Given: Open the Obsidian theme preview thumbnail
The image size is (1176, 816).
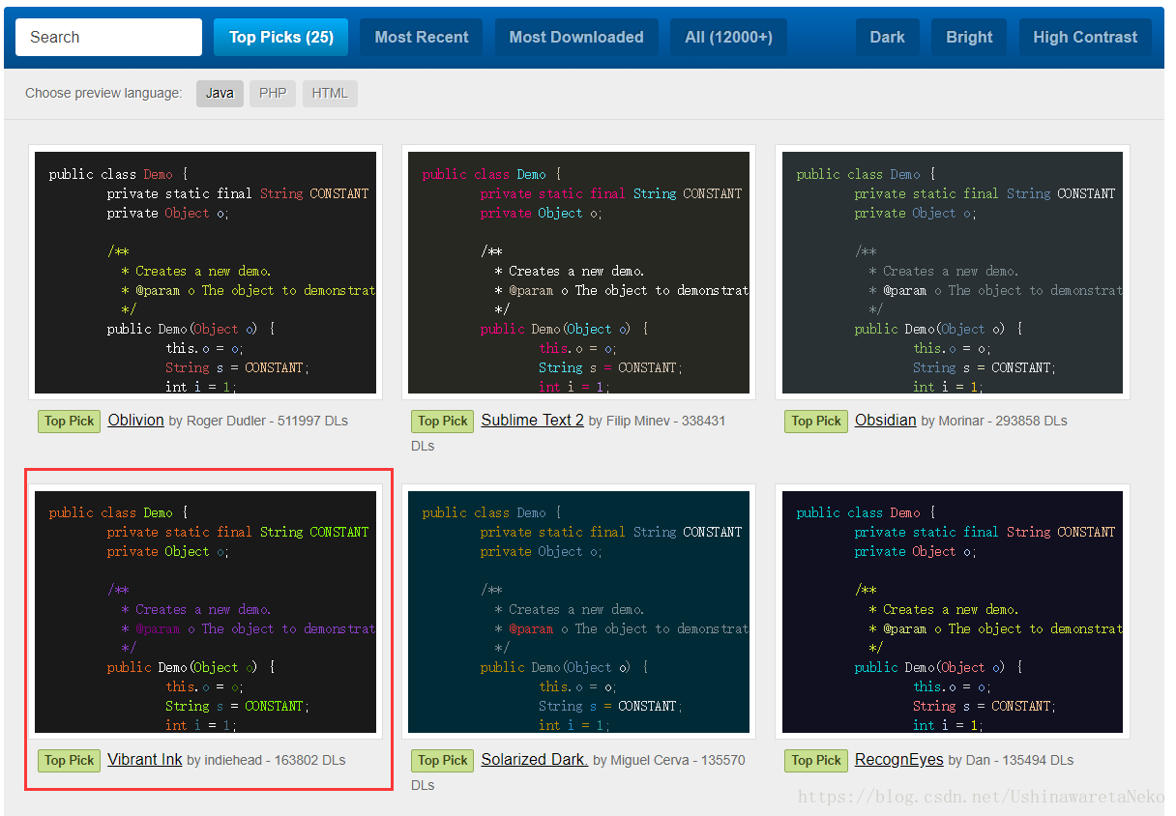Looking at the screenshot, I should coord(953,273).
